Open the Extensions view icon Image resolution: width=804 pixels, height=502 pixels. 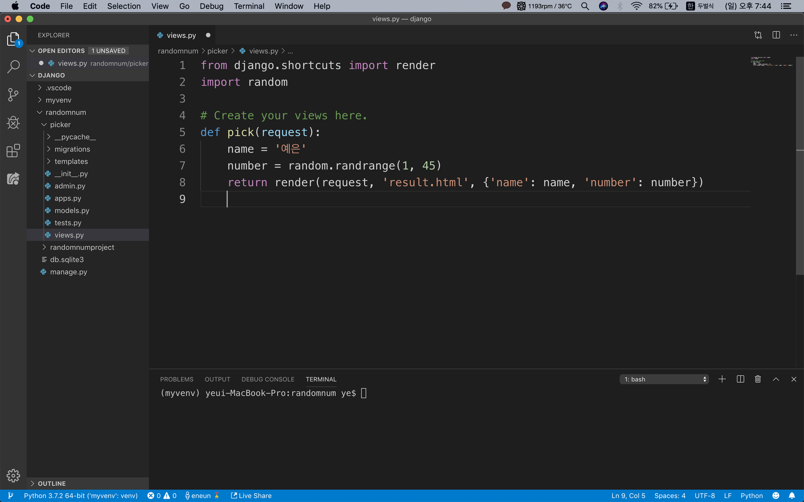(13, 151)
